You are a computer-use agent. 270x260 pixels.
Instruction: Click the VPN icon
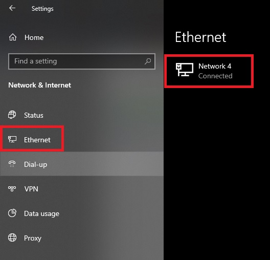12,189
